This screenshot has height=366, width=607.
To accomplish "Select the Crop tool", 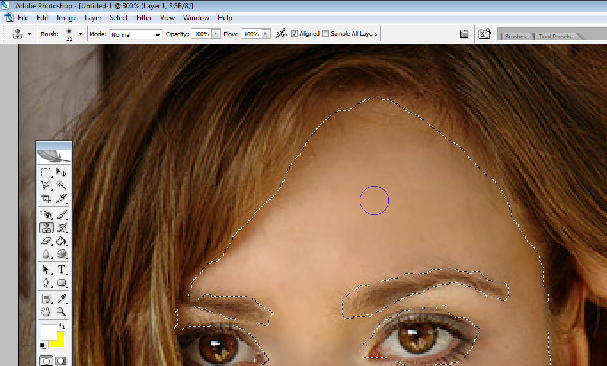I will tap(46, 198).
